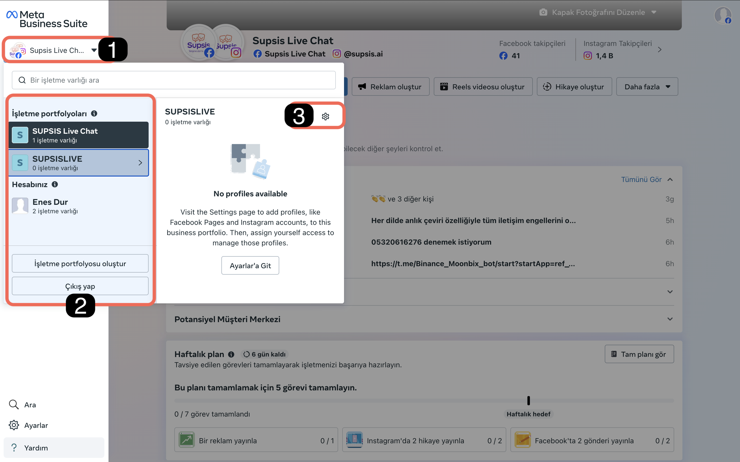Open the Supsis Live Chat account switcher dropdown

tap(53, 50)
